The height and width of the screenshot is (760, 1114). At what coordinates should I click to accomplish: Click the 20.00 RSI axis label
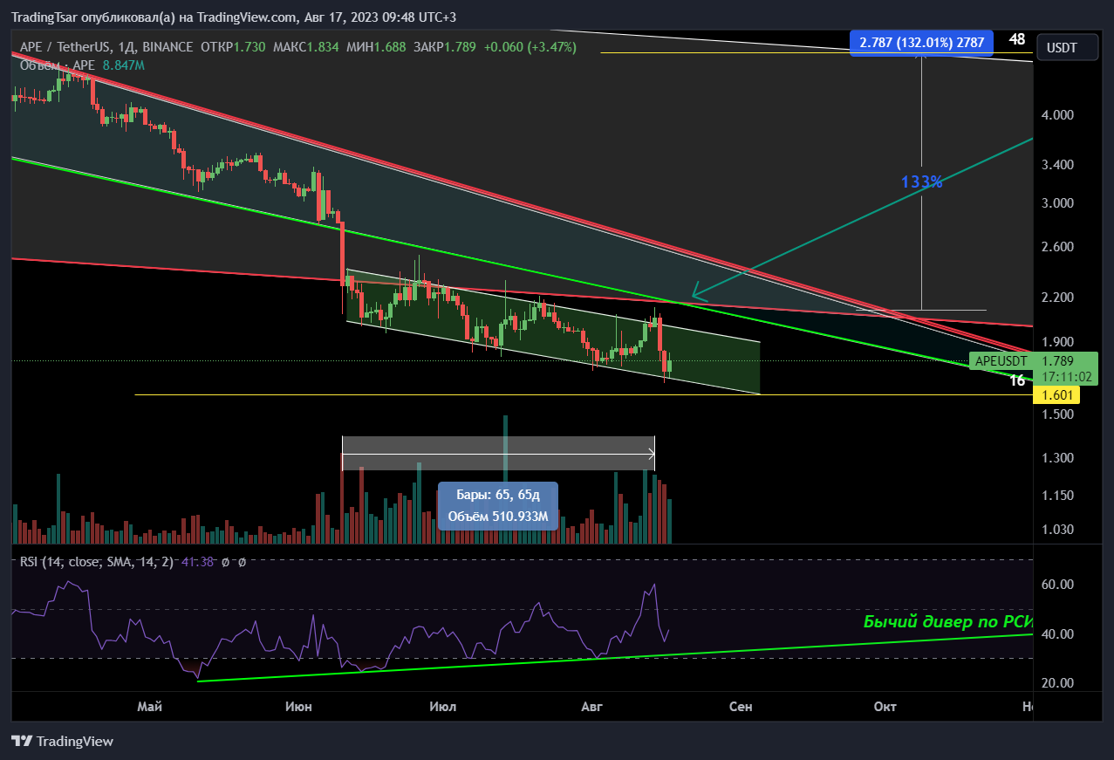[1057, 683]
